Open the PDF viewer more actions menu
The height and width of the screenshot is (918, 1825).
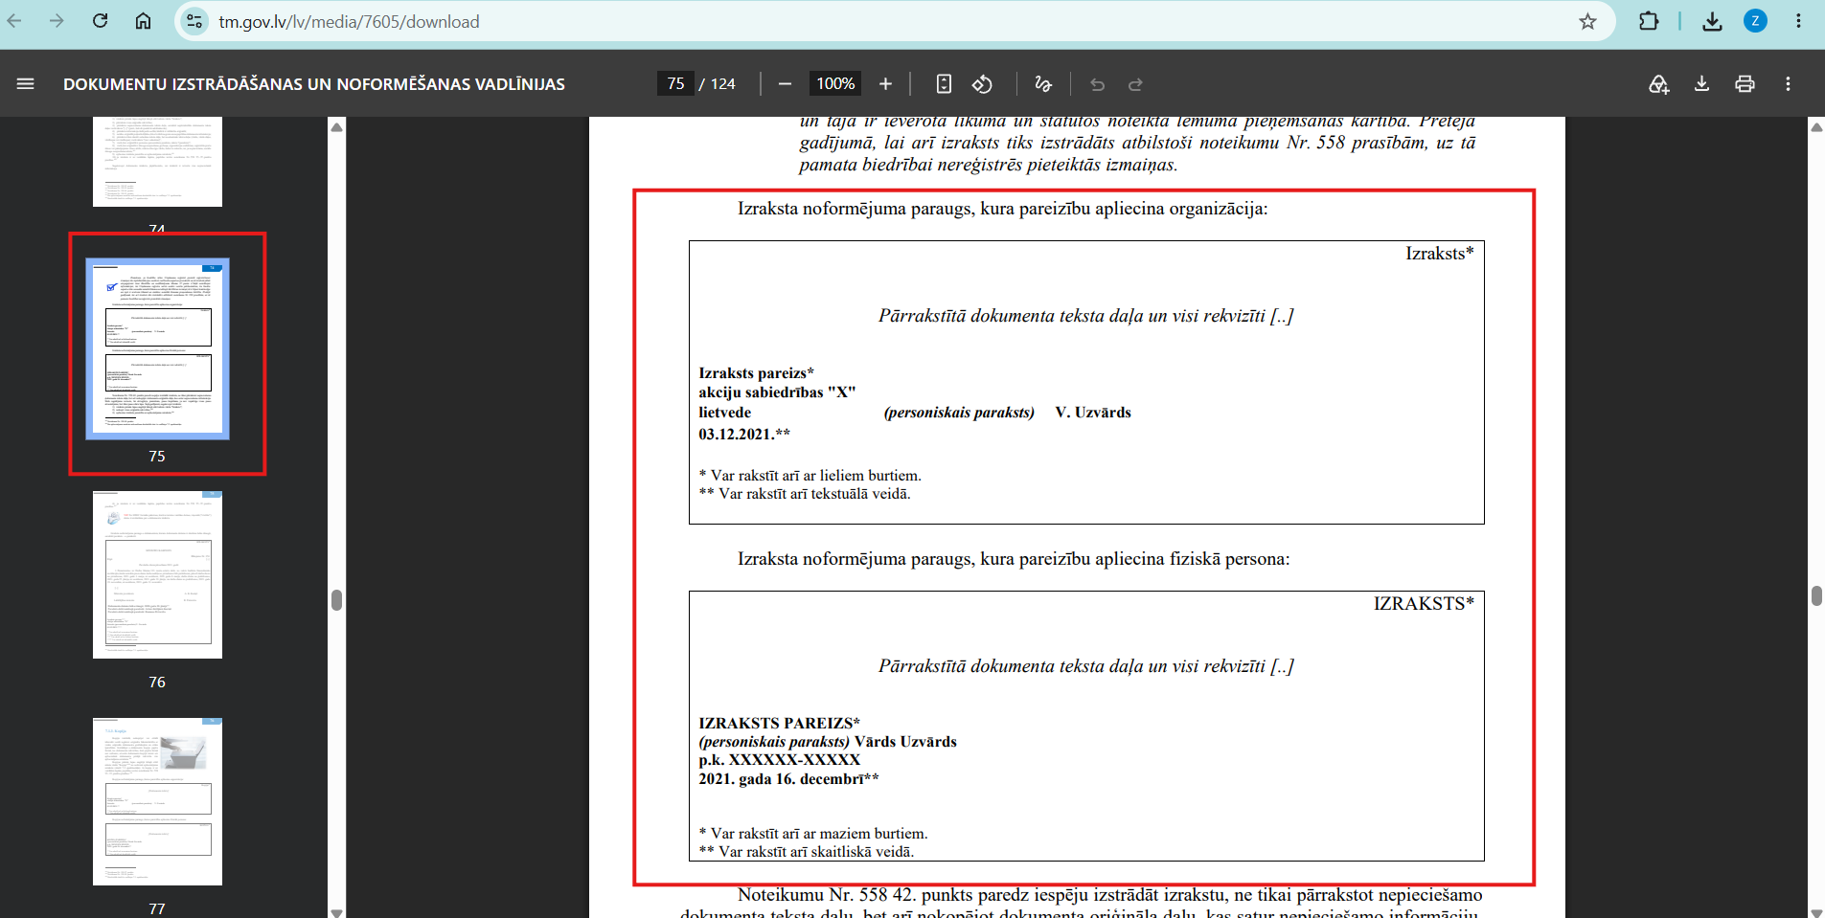(x=1788, y=84)
